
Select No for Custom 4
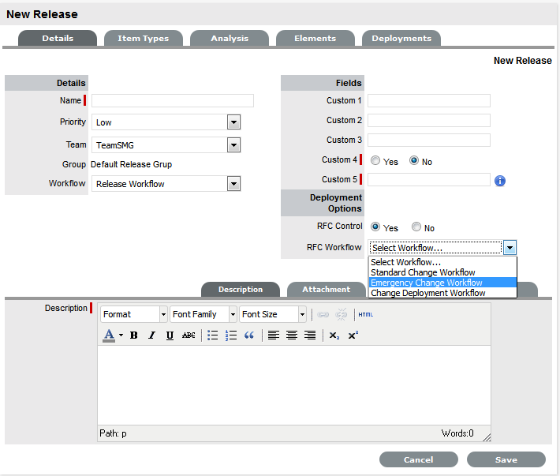[x=414, y=160]
